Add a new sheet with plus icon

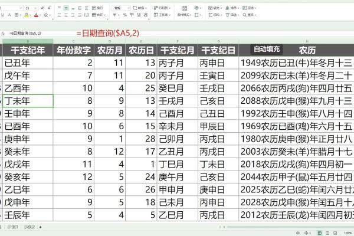coord(40,227)
